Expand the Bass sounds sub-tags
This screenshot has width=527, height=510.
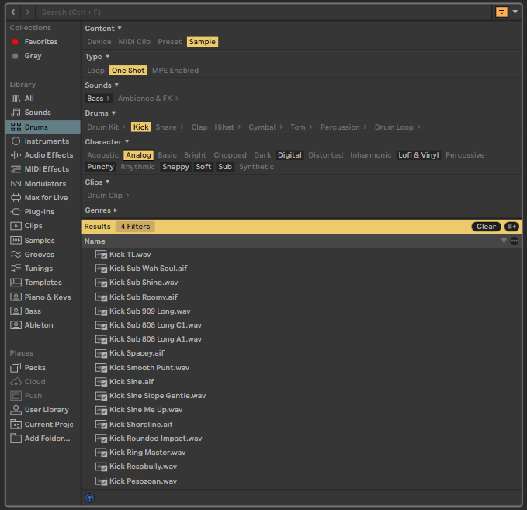click(x=108, y=99)
